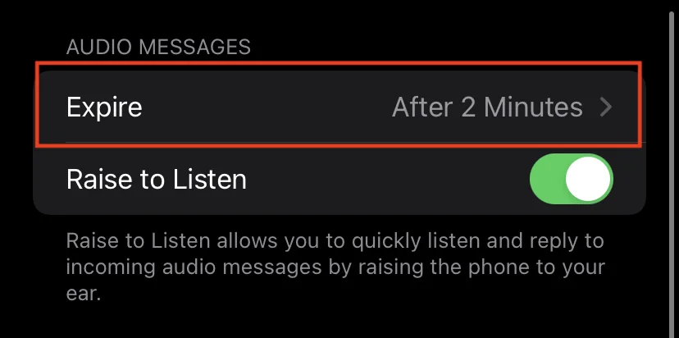Open the Expire setting row
Viewport: 679px width, 338px height.
coord(339,107)
